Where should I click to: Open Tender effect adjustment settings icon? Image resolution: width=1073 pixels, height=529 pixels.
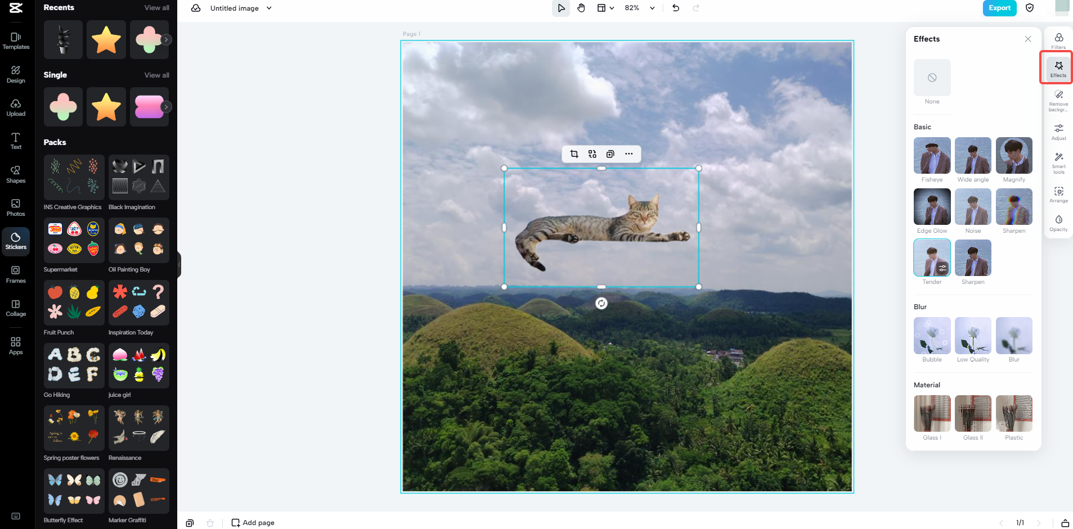[x=942, y=268]
